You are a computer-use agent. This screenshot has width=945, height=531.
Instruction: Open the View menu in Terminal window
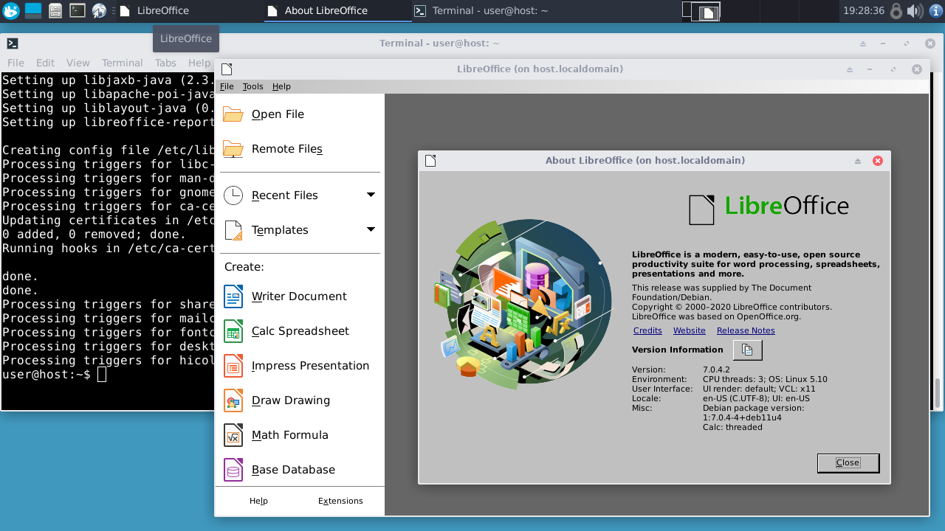(x=78, y=63)
